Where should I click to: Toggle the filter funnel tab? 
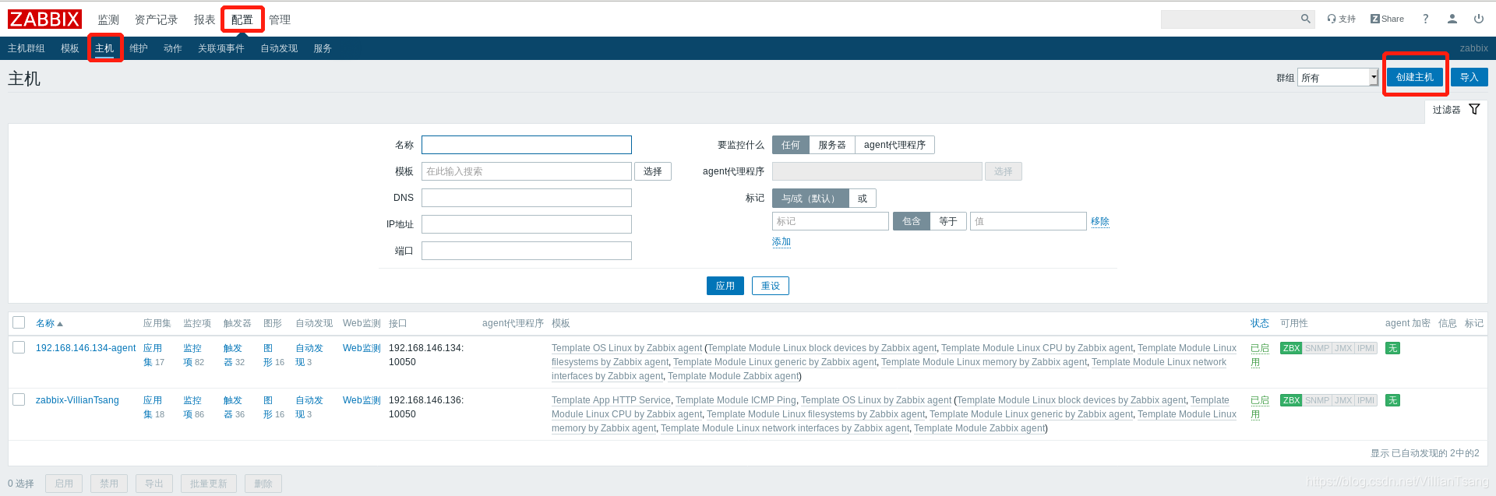click(x=1456, y=110)
